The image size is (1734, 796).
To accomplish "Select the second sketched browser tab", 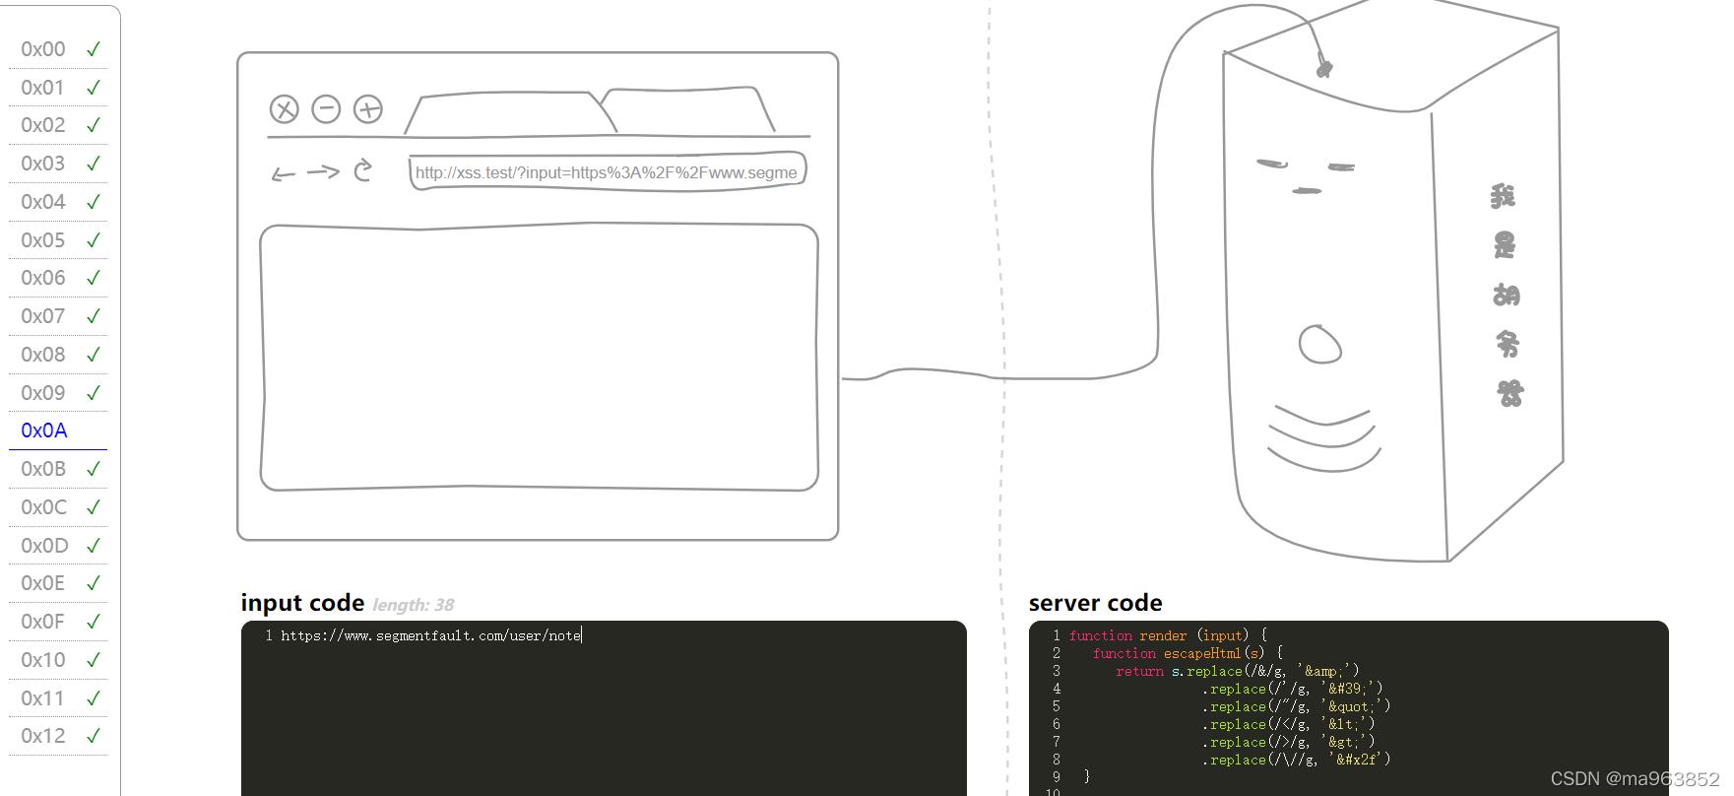I will 689,109.
